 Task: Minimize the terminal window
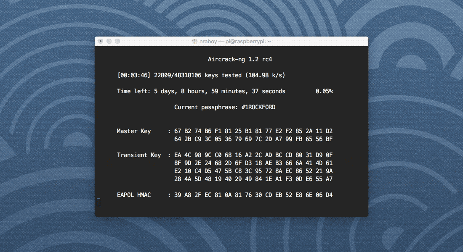click(109, 42)
